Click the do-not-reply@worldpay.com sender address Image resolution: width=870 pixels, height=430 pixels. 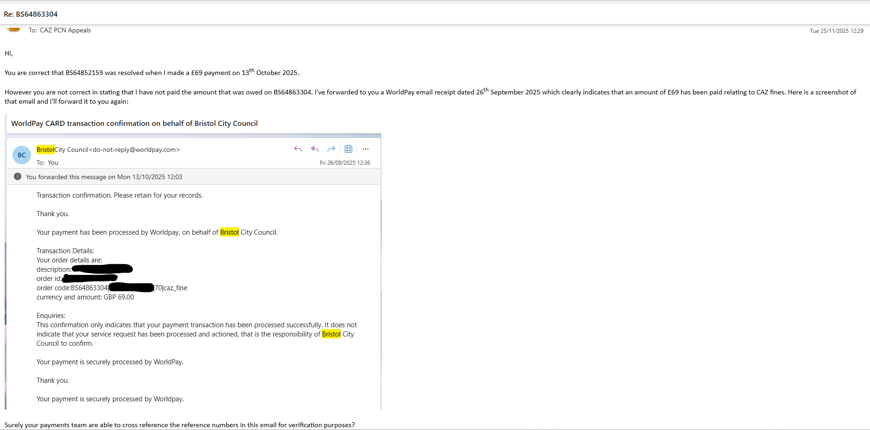pos(134,150)
